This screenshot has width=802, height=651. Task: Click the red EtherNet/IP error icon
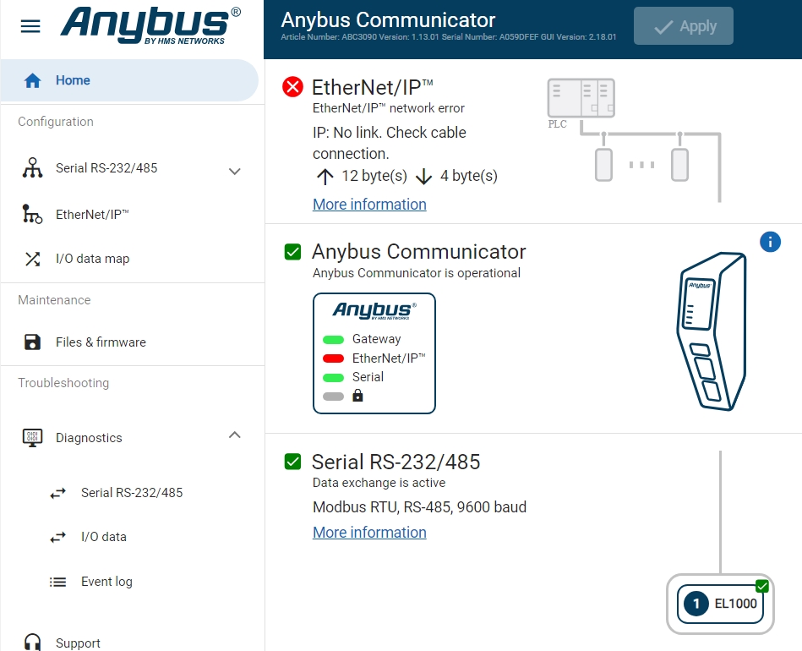[x=292, y=86]
